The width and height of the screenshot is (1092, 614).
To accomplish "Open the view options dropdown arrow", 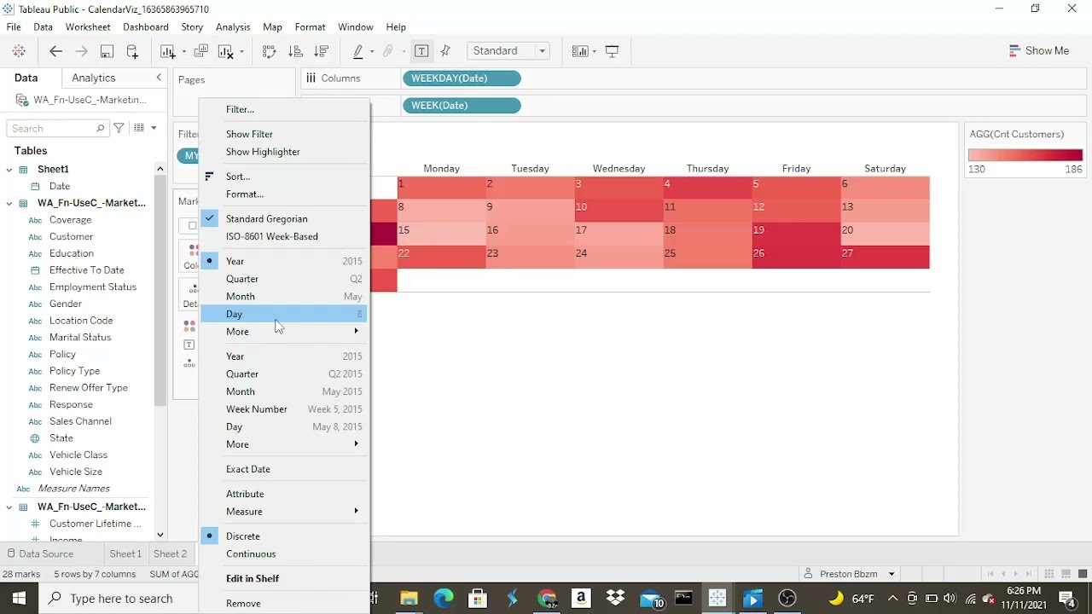I will [154, 128].
